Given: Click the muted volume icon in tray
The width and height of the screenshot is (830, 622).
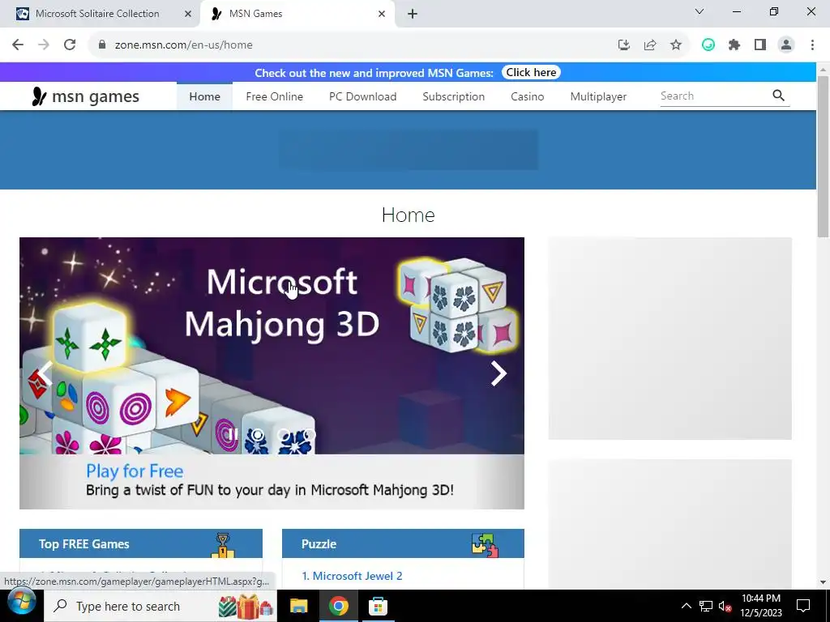Looking at the screenshot, I should tap(725, 606).
